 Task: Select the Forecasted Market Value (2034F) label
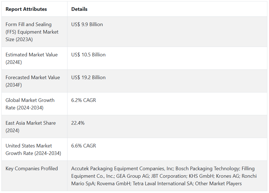[x=33, y=81]
